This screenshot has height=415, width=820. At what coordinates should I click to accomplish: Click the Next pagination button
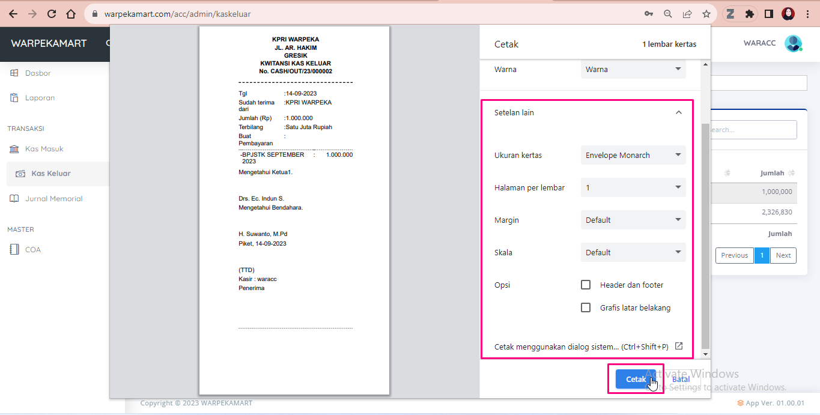pos(783,255)
